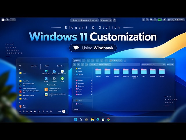This screenshot has height=140, width=186.
Task: Open Pictures in Explorer quick access list
Action: 79,89
